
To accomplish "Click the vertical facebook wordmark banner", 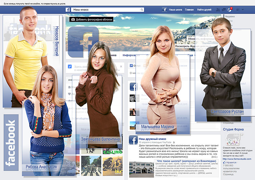I will click(11, 143).
